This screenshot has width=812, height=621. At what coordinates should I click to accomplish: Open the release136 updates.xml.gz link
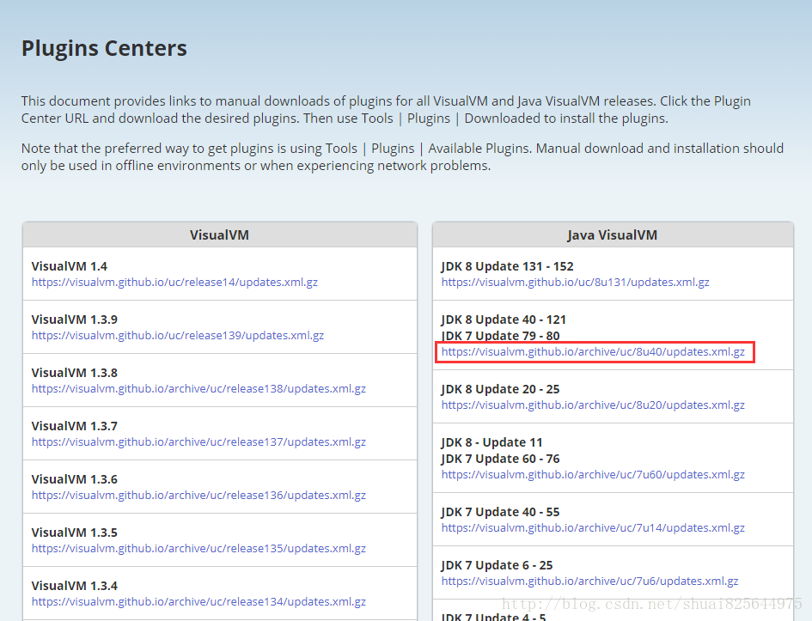pyautogui.click(x=198, y=496)
